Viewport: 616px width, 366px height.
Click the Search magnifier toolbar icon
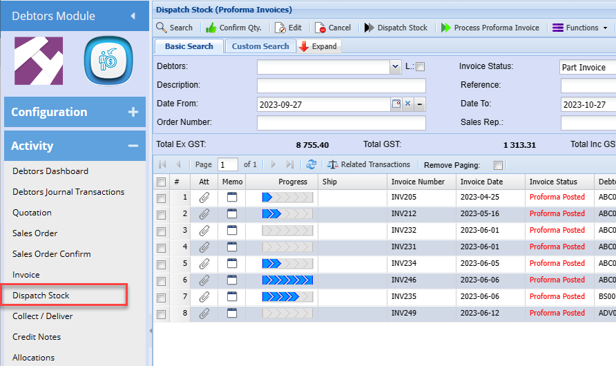pos(162,28)
